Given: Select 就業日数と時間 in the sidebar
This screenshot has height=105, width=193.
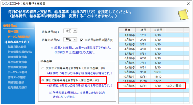Looking at the screenshot, I should coord(17,47).
